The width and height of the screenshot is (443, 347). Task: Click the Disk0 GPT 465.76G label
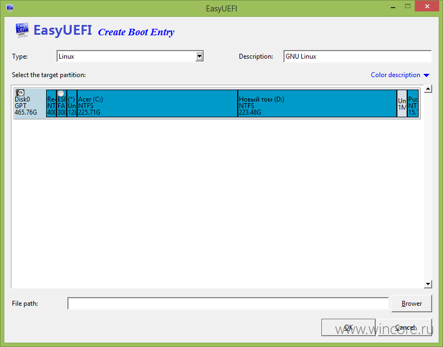[26, 106]
